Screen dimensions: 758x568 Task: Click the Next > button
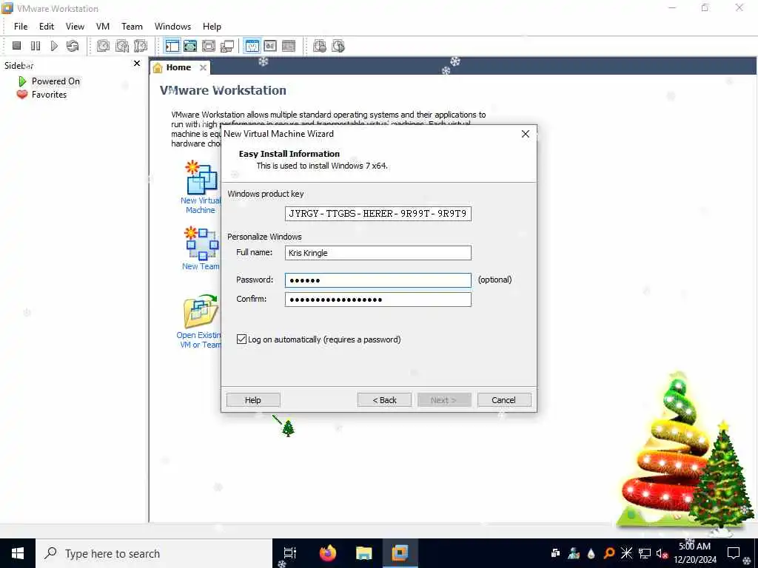coord(444,400)
